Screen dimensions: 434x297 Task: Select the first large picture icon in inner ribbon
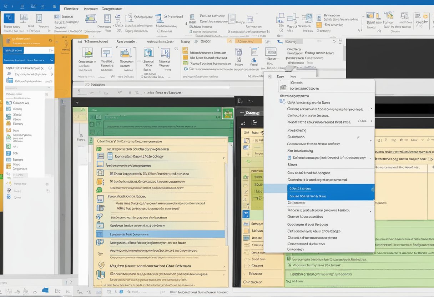[87, 53]
